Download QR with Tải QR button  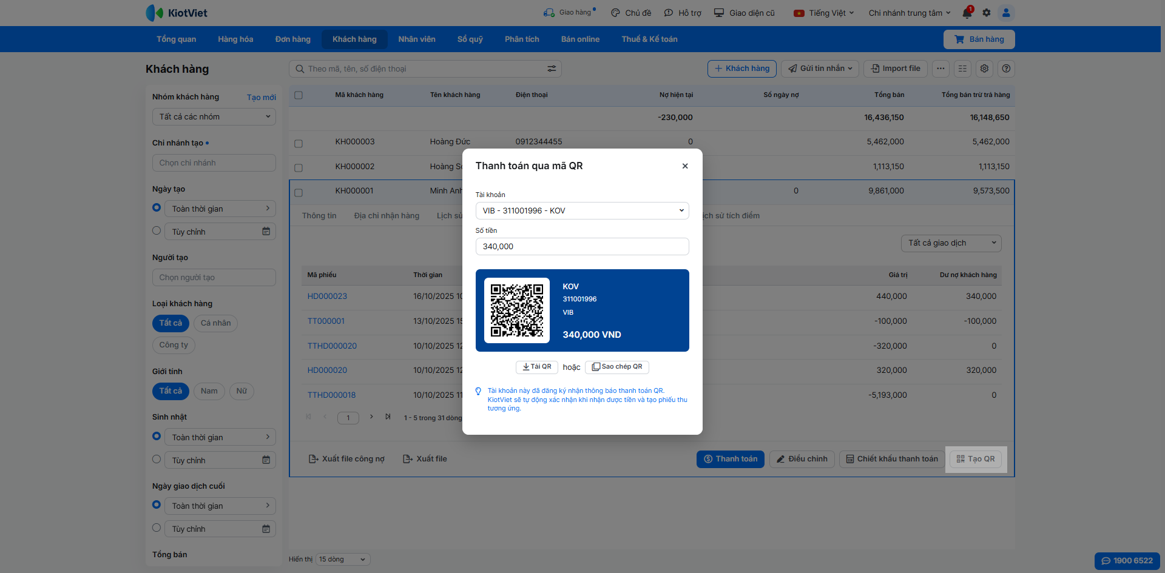537,367
